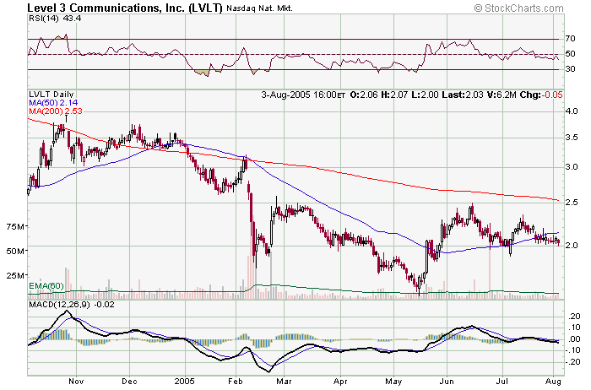Click the RSI(14) 43.4 indicator label
Screen dimensions: 591x390
click(55, 18)
